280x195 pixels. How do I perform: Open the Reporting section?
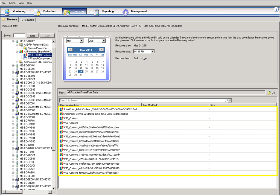pyautogui.click(x=104, y=11)
